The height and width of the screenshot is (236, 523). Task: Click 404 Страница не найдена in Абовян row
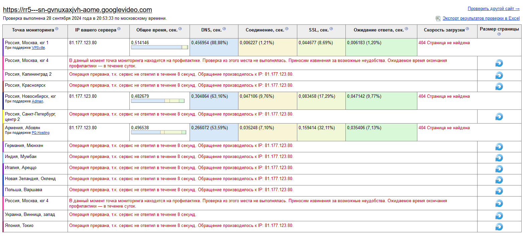[444, 128]
